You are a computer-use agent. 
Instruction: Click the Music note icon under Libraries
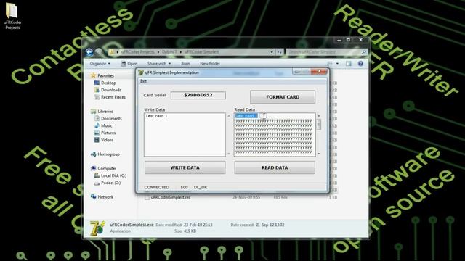coord(97,125)
